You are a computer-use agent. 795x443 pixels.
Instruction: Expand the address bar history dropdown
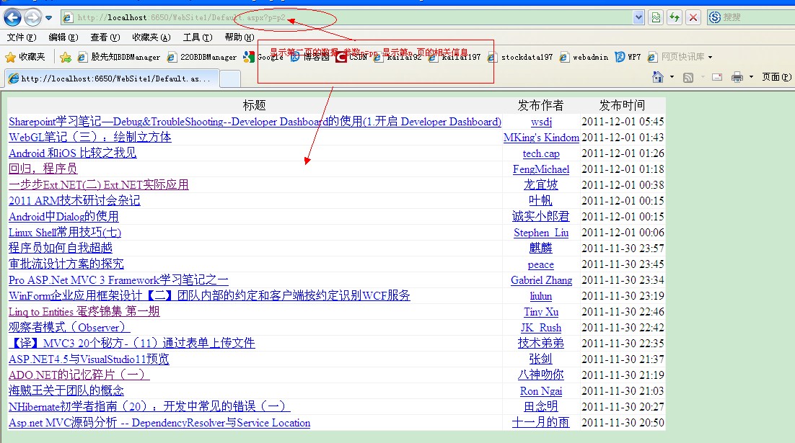pos(638,18)
